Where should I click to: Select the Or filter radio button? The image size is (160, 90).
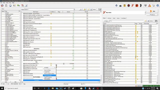7,84
